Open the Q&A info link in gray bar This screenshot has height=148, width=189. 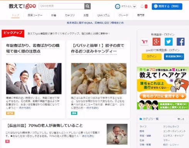coord(95,23)
